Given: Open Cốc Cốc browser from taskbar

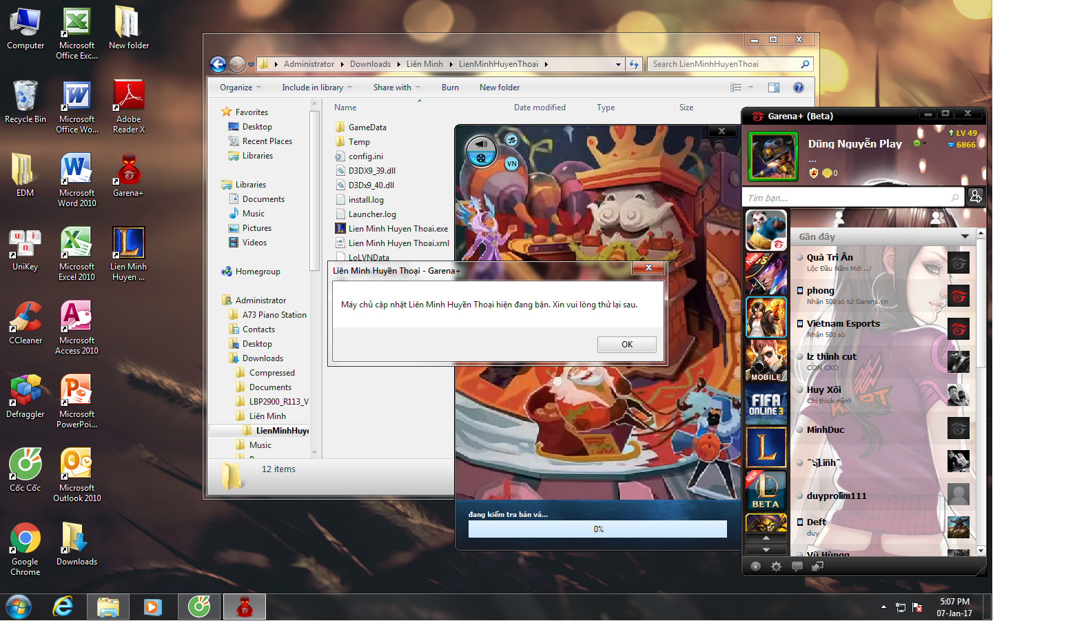Looking at the screenshot, I should coord(199,607).
